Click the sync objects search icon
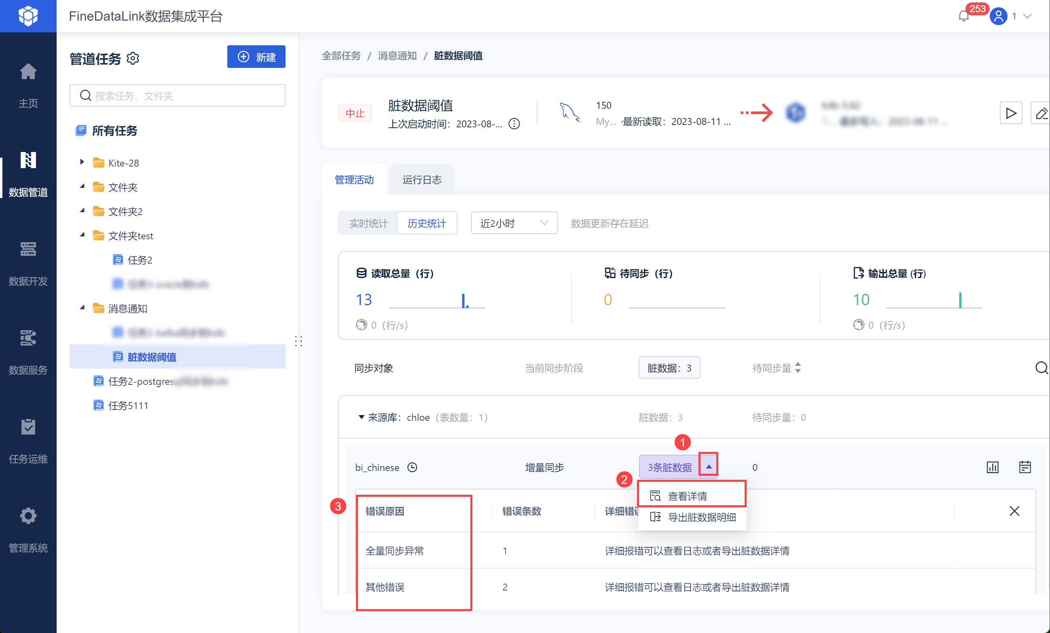The width and height of the screenshot is (1050, 633). click(x=1041, y=367)
